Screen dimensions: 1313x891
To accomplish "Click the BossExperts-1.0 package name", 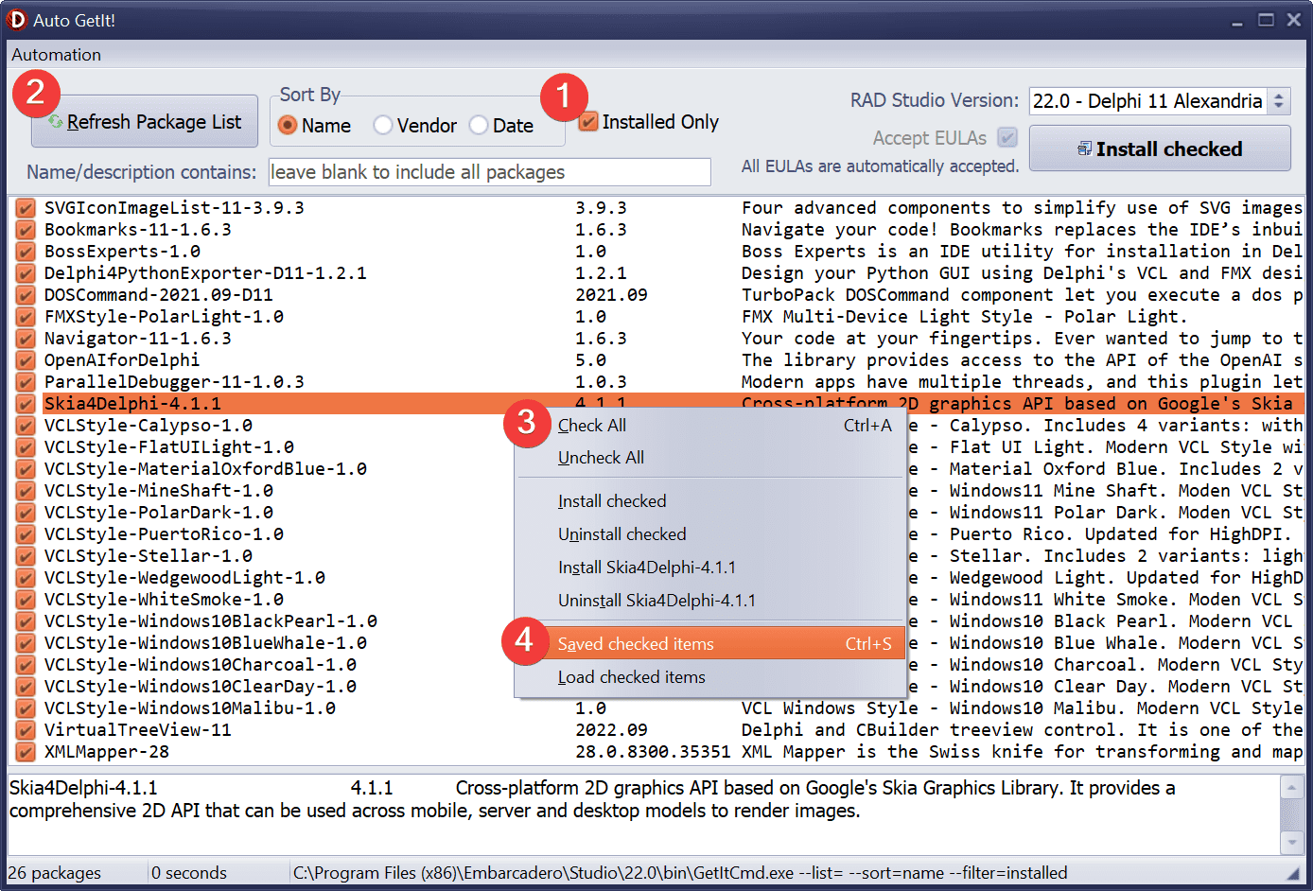I will [x=122, y=252].
